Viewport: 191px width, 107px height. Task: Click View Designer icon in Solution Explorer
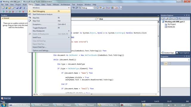tap(177, 18)
